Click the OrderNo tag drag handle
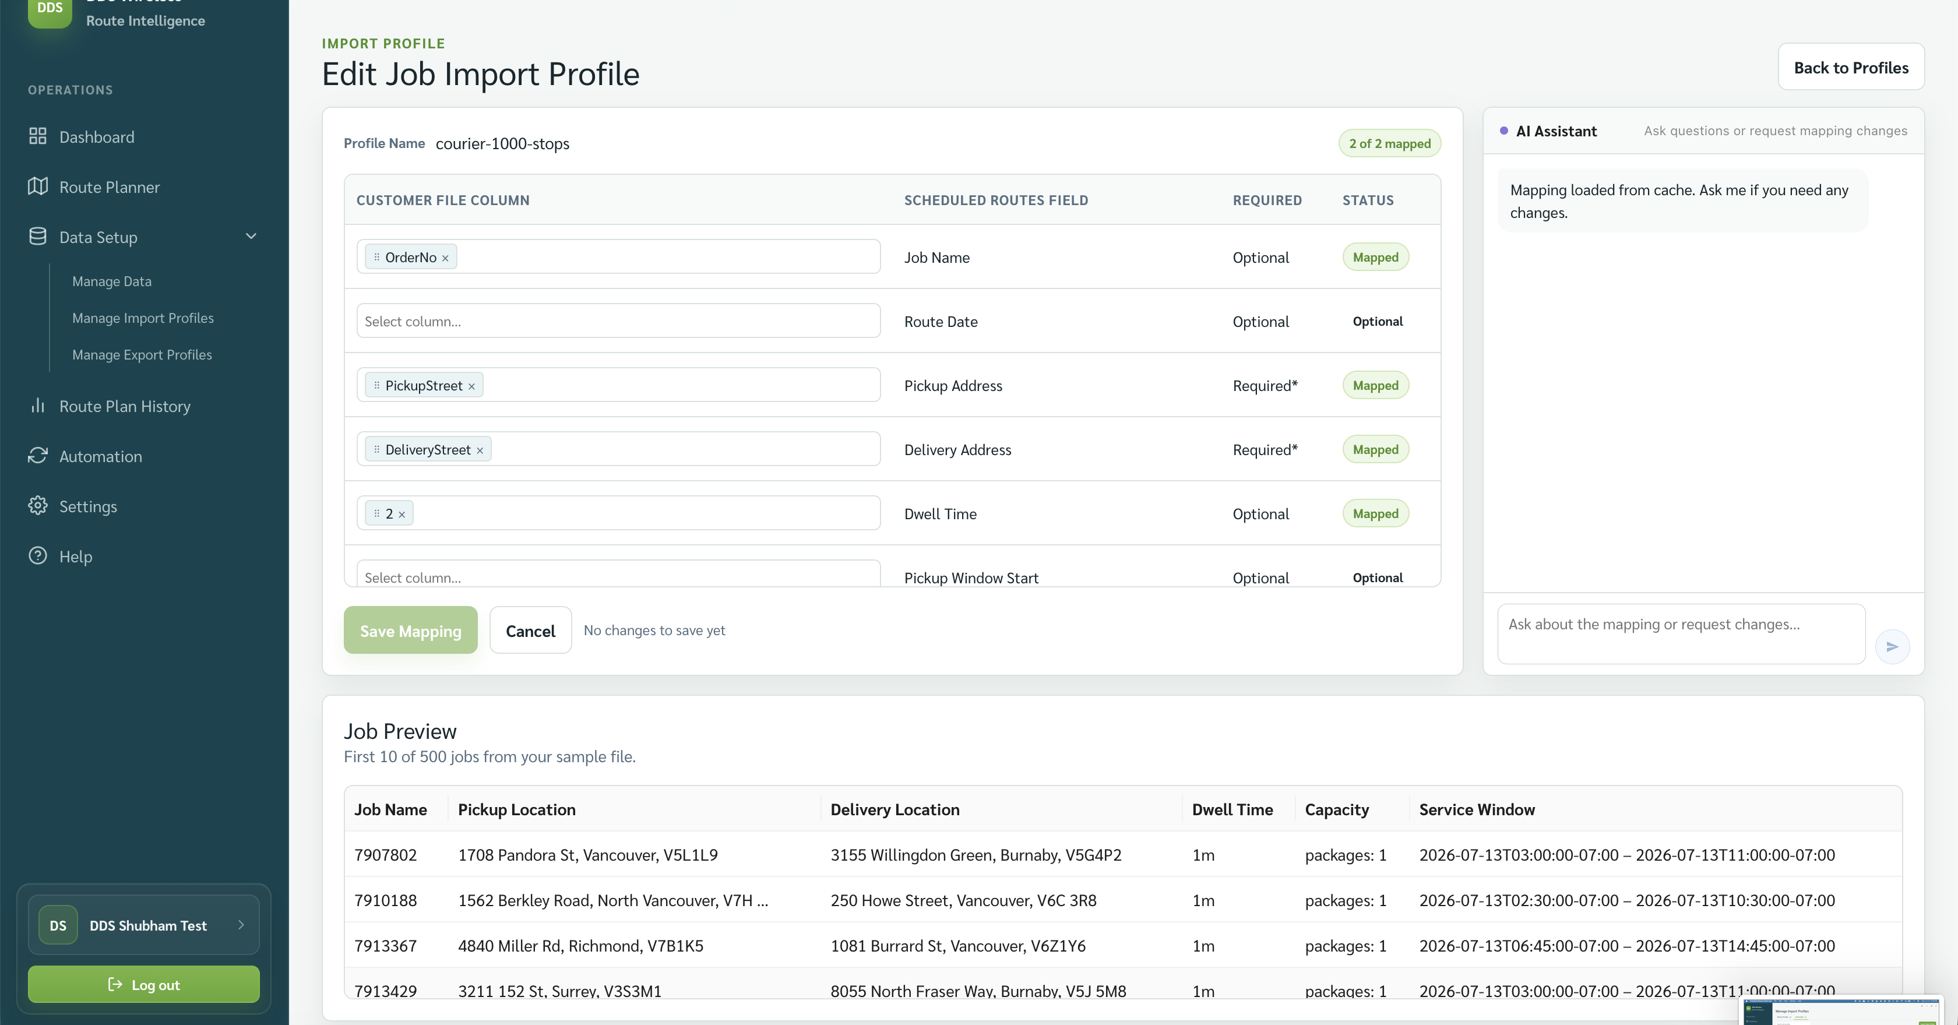 pyautogui.click(x=376, y=257)
